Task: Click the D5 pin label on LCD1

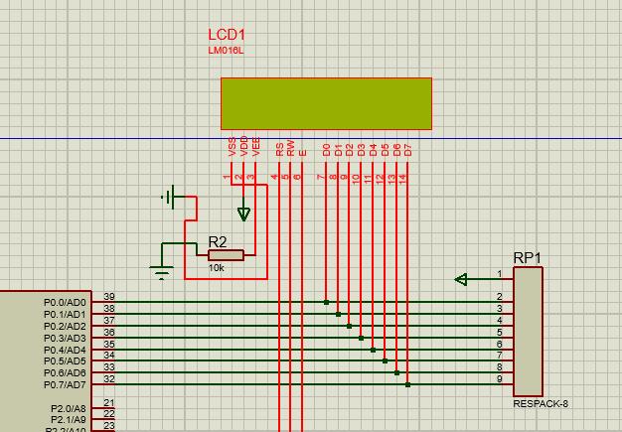Action: tap(385, 150)
